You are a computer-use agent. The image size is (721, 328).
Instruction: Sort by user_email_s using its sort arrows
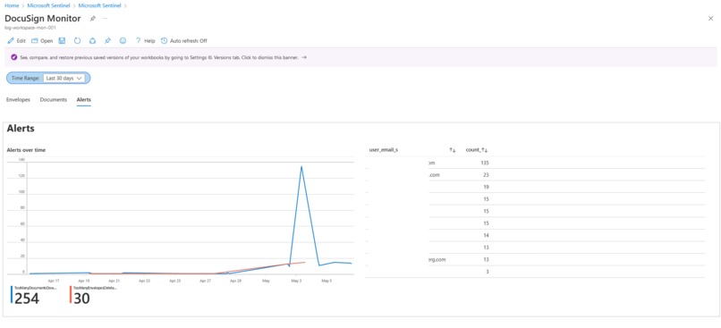click(453, 150)
